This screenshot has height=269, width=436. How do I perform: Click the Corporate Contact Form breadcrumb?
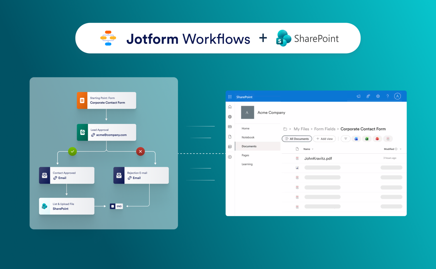(x=363, y=129)
